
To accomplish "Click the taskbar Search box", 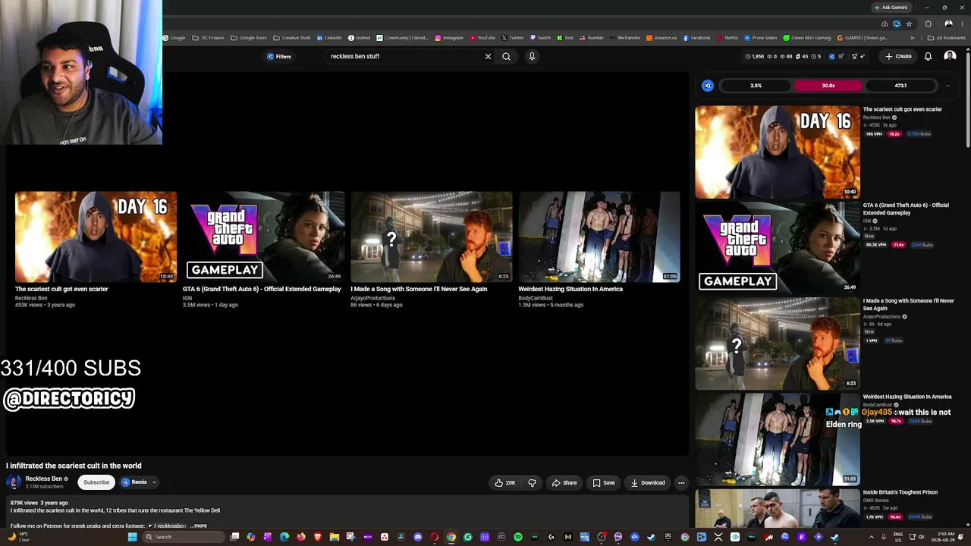I will pyautogui.click(x=184, y=537).
